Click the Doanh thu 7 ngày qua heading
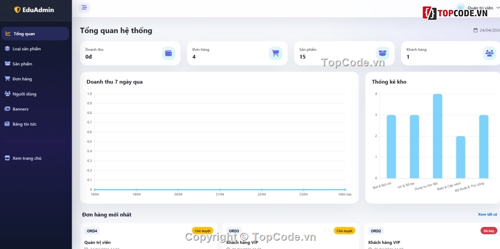The height and width of the screenshot is (249, 500). 115,82
